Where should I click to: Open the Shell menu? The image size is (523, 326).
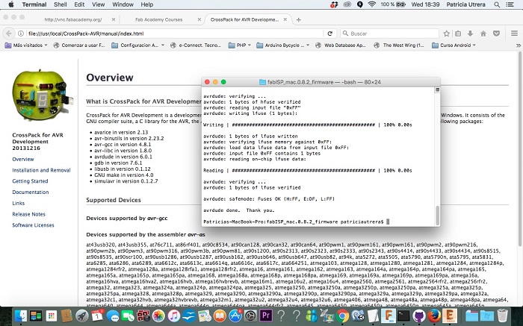[61, 4]
